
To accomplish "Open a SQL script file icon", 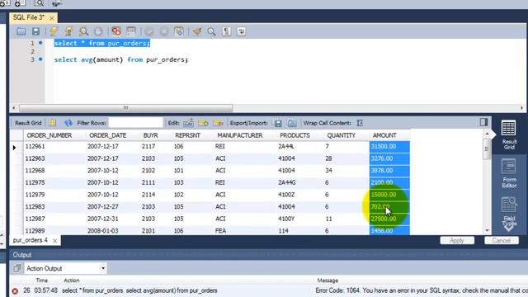I will pyautogui.click(x=21, y=31).
